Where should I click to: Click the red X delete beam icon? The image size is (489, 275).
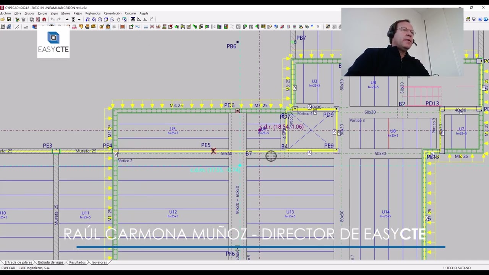click(x=170, y=26)
